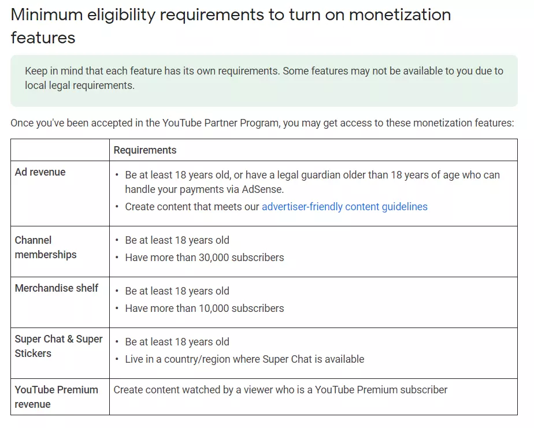Select the Ad revenue row label
534x428 pixels.
pos(40,172)
